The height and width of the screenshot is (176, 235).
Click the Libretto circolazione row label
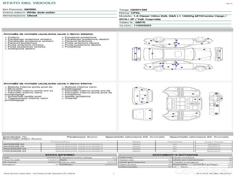184,158
